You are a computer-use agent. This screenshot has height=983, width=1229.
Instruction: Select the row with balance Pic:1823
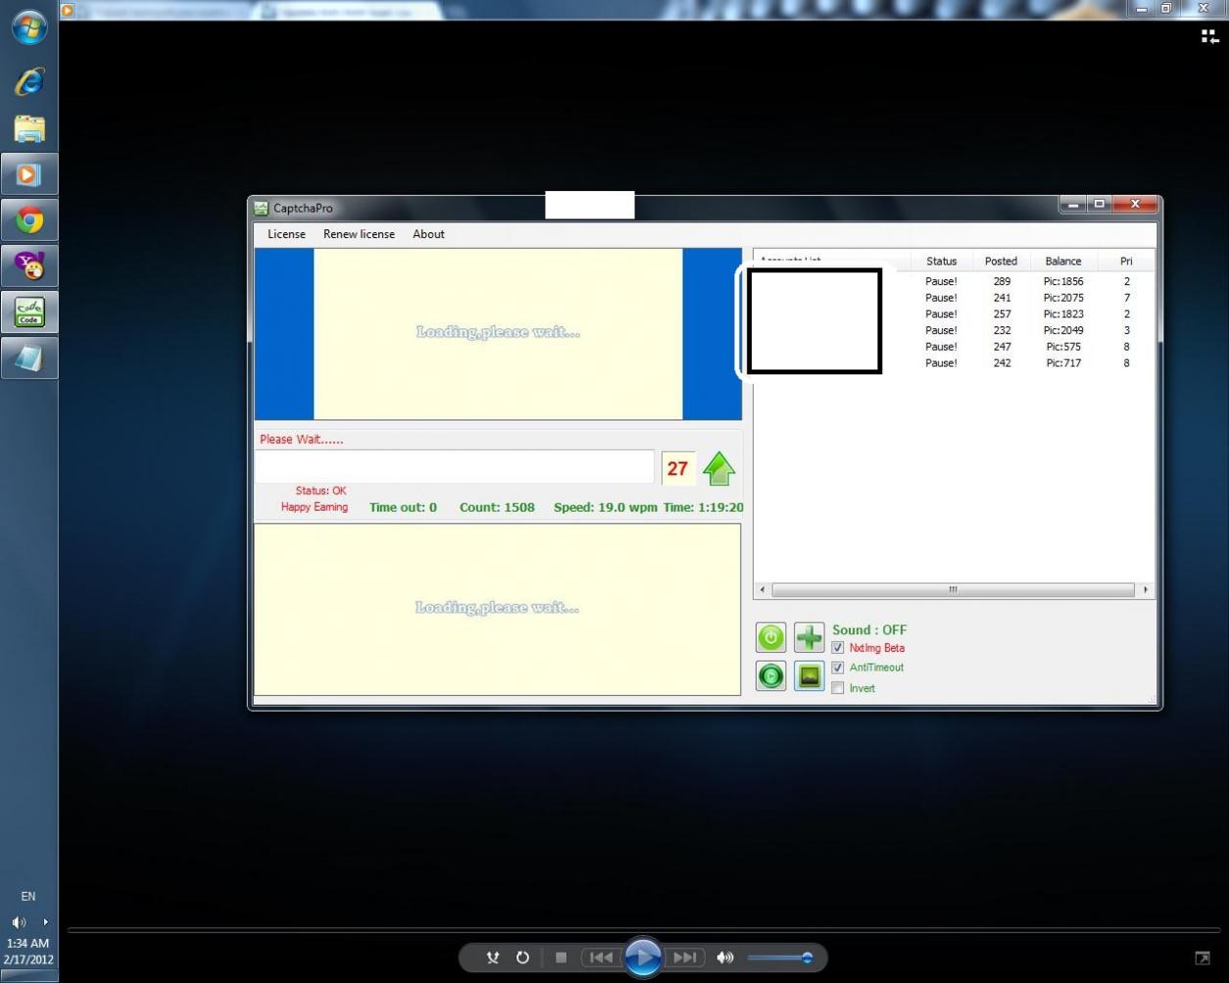tap(954, 314)
